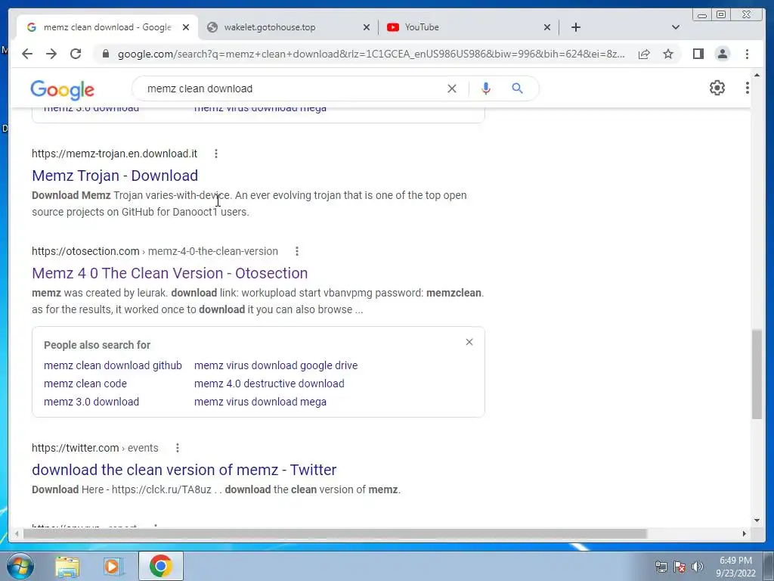
Task: Close the YouTube tab
Action: (547, 27)
